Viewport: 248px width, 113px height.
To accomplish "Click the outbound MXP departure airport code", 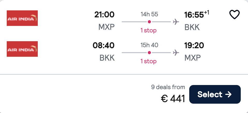I will [106, 27].
